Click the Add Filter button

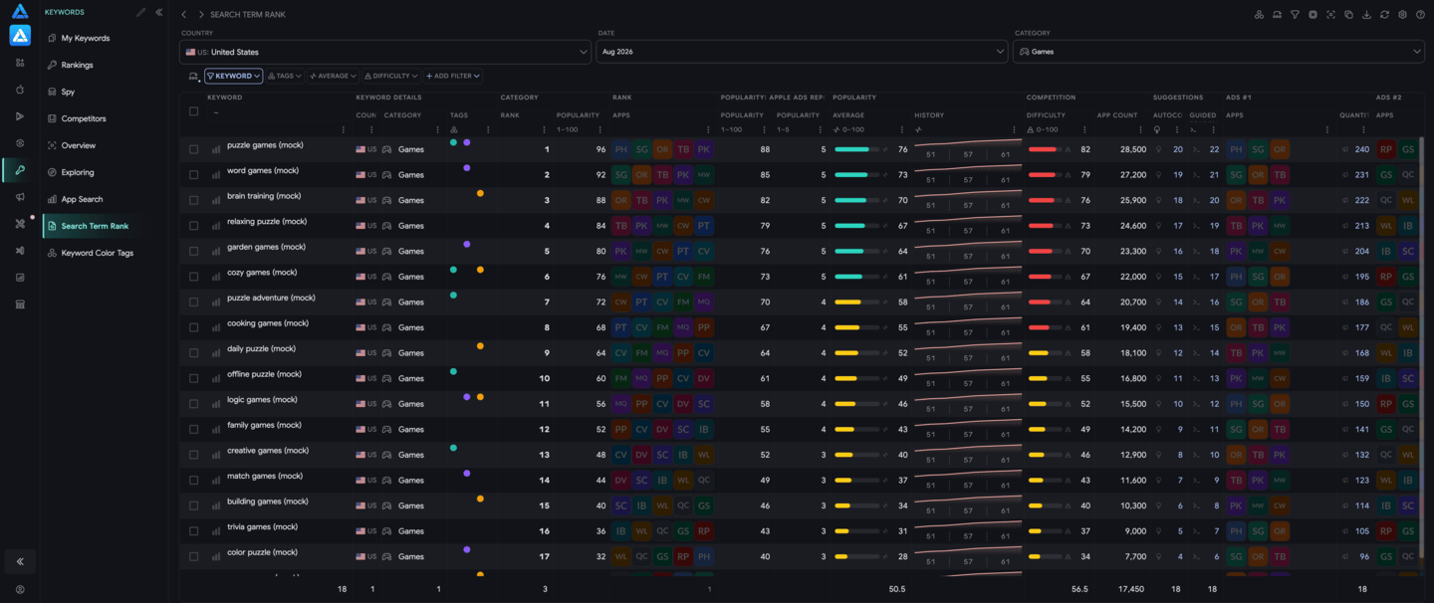click(x=453, y=76)
